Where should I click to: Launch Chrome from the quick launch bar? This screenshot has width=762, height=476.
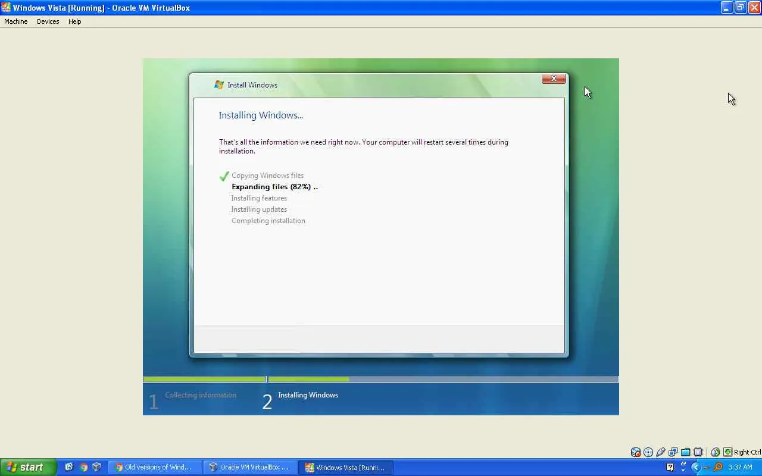click(x=83, y=467)
